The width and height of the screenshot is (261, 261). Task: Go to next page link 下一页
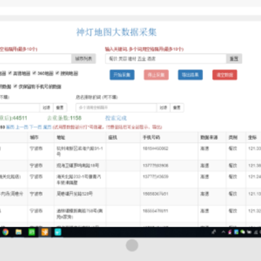tap(36, 127)
